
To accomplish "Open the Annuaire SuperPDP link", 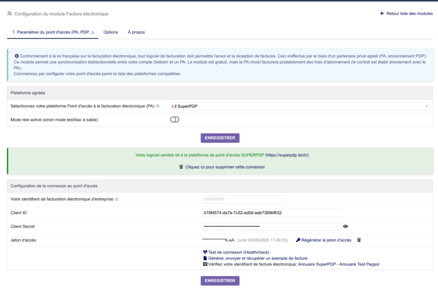I will pyautogui.click(x=317, y=264).
